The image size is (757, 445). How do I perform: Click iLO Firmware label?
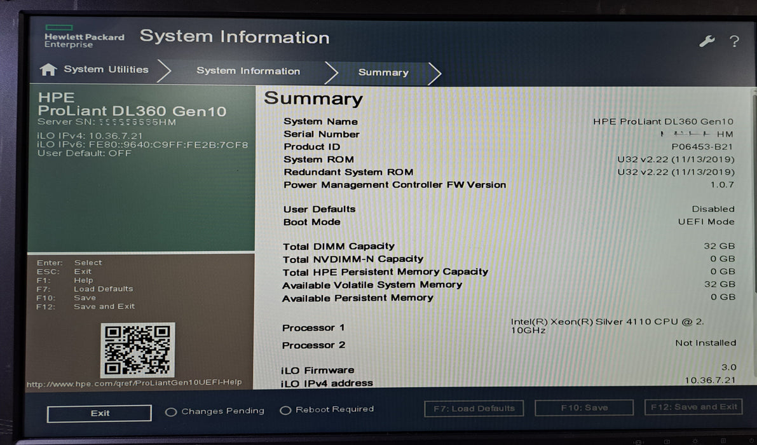coord(317,371)
